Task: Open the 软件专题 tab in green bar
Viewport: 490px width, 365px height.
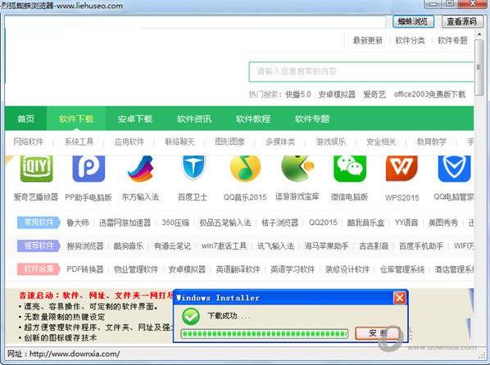Action: [312, 119]
